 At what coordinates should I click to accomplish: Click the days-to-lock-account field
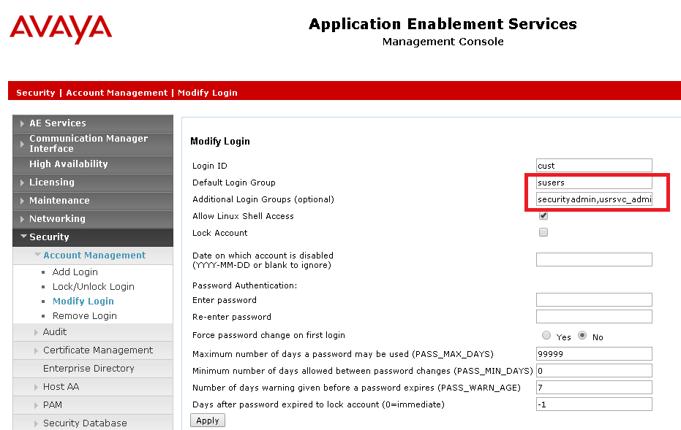594,404
